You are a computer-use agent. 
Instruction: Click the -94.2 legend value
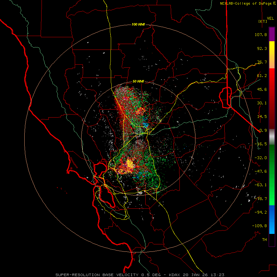(x=261, y=212)
